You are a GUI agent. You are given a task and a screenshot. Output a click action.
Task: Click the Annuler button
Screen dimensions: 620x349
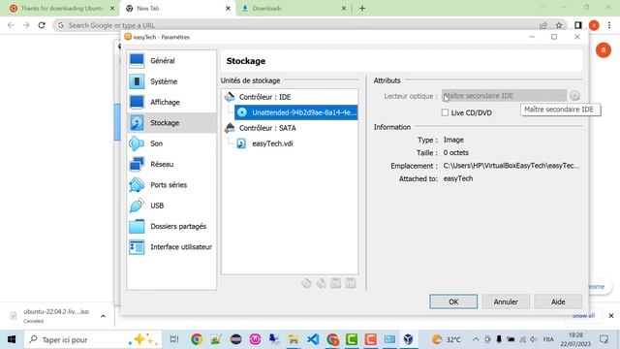click(506, 301)
